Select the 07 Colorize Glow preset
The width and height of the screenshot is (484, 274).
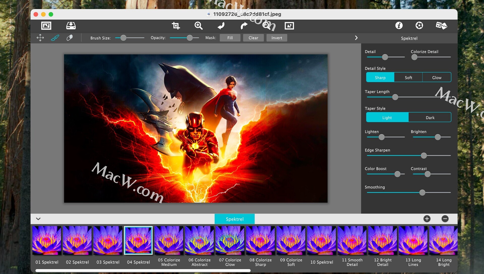tap(230, 240)
